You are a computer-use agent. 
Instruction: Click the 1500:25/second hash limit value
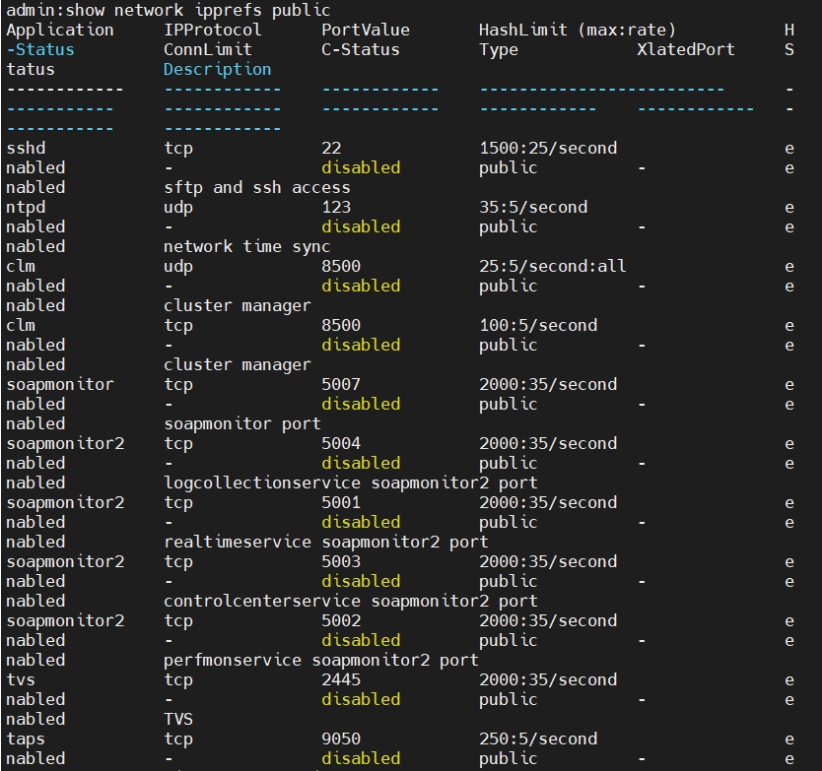click(547, 148)
